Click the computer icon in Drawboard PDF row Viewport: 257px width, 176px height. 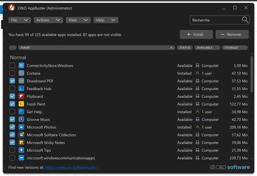[x=198, y=81]
